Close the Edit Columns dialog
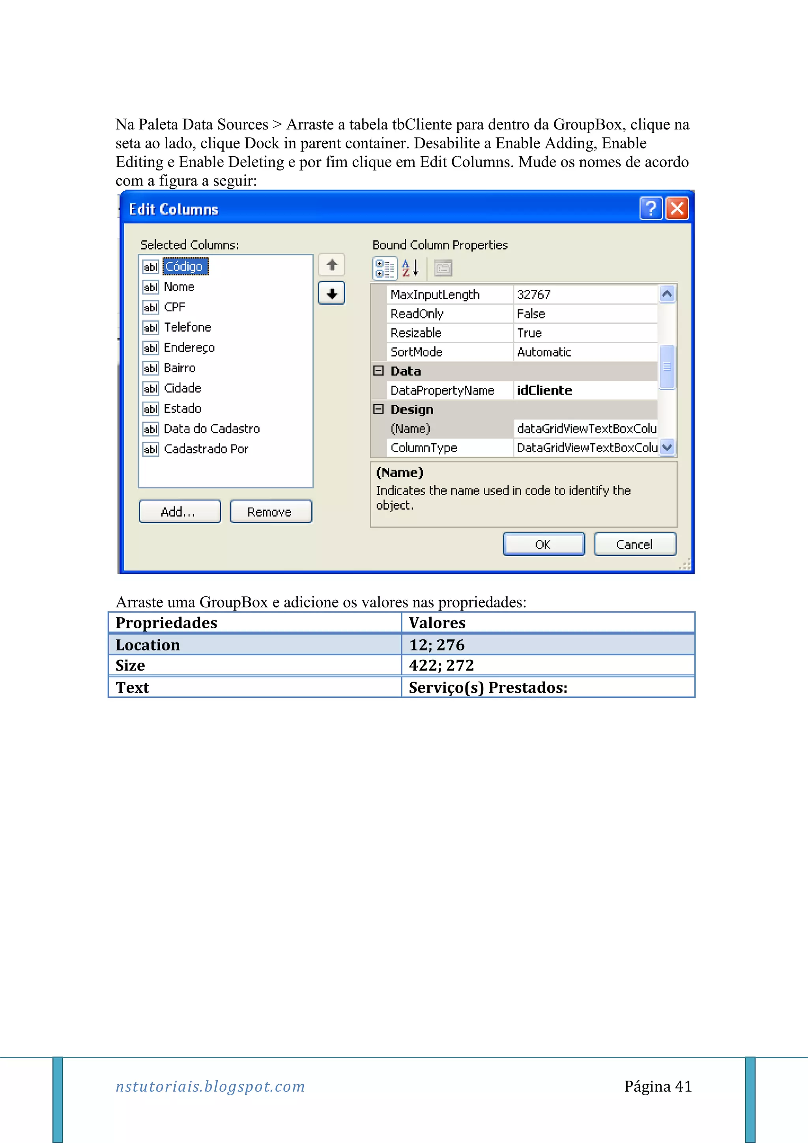This screenshot has height=1143, width=808. click(x=677, y=208)
